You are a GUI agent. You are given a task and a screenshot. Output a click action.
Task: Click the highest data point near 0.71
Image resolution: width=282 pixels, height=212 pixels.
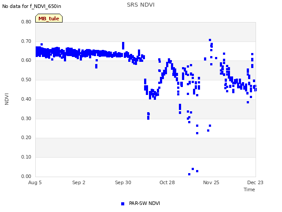tap(210, 40)
